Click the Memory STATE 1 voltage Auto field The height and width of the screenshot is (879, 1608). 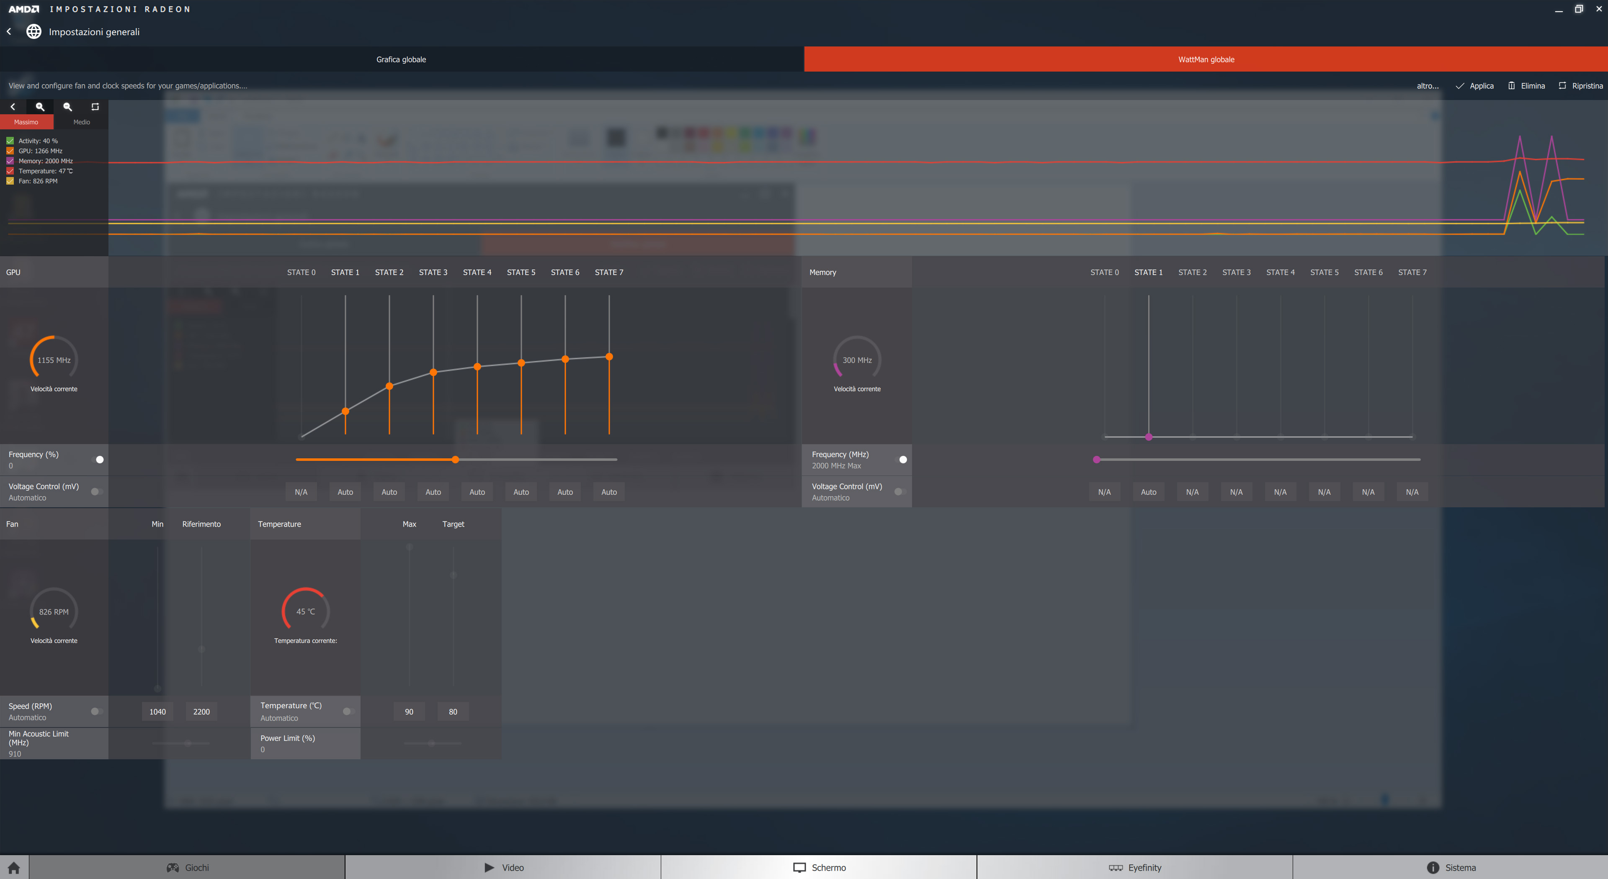click(x=1149, y=492)
